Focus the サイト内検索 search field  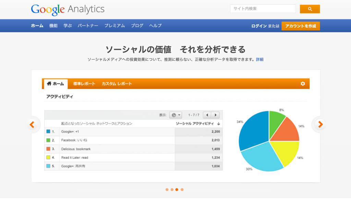coord(263,9)
